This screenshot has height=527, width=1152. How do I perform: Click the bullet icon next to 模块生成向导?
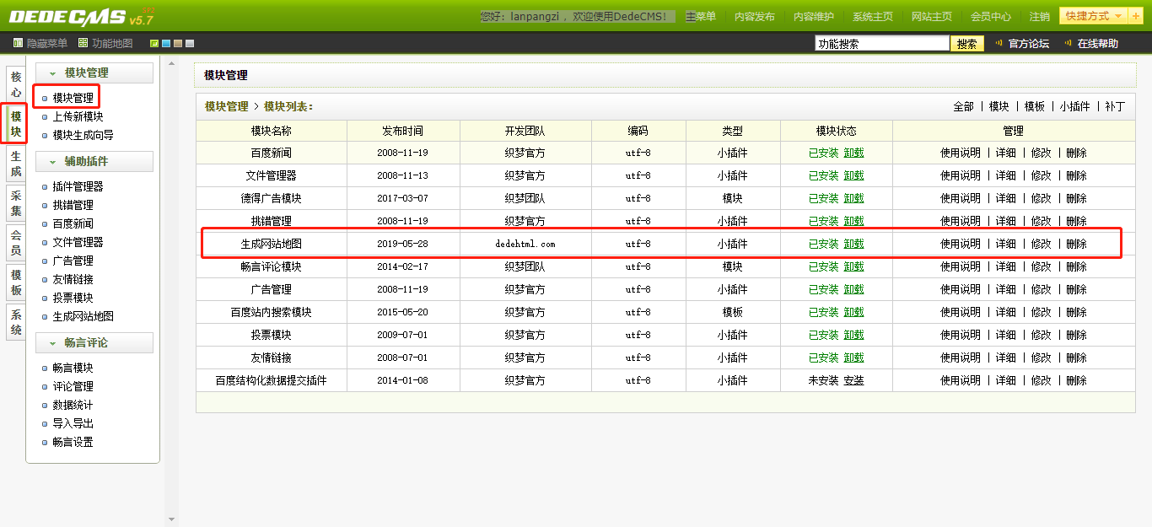45,136
